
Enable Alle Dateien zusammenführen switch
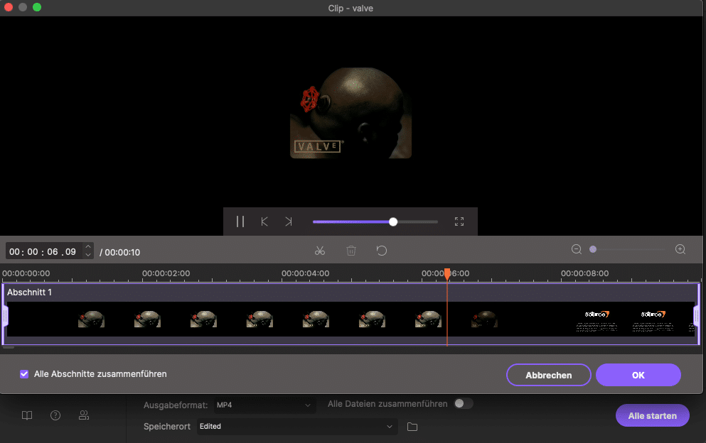click(x=463, y=403)
